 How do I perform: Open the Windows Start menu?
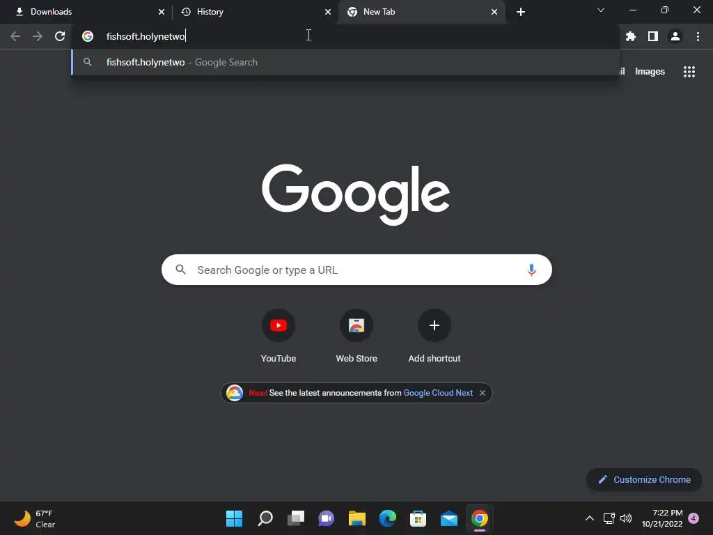click(x=234, y=518)
